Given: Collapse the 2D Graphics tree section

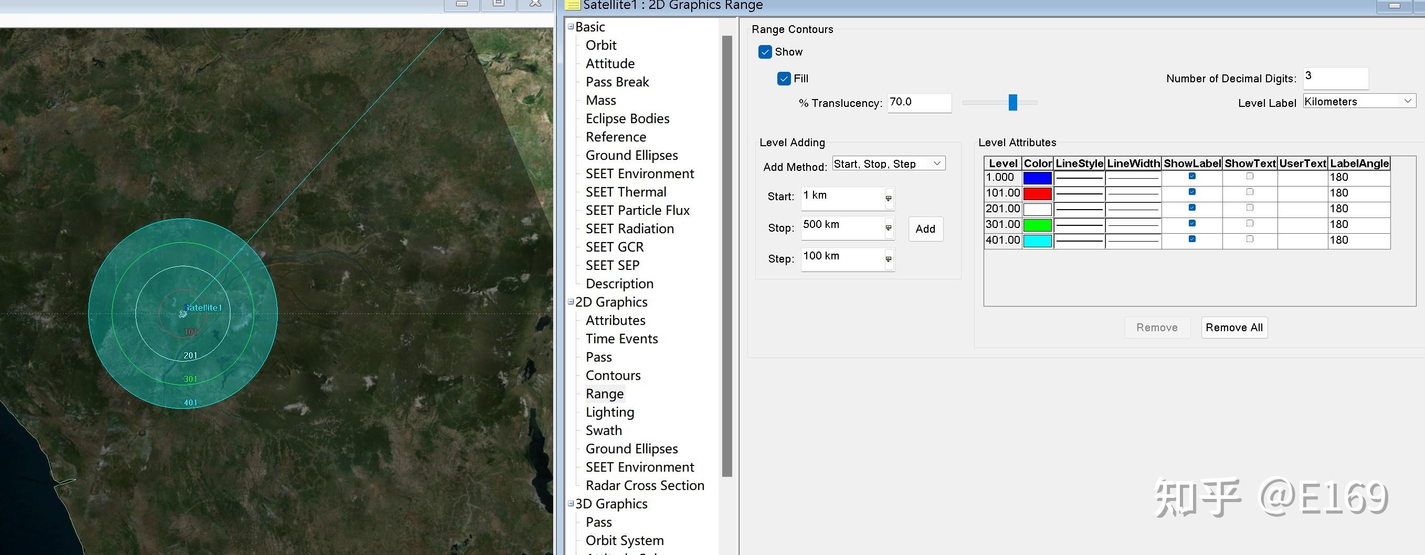Looking at the screenshot, I should coord(571,301).
